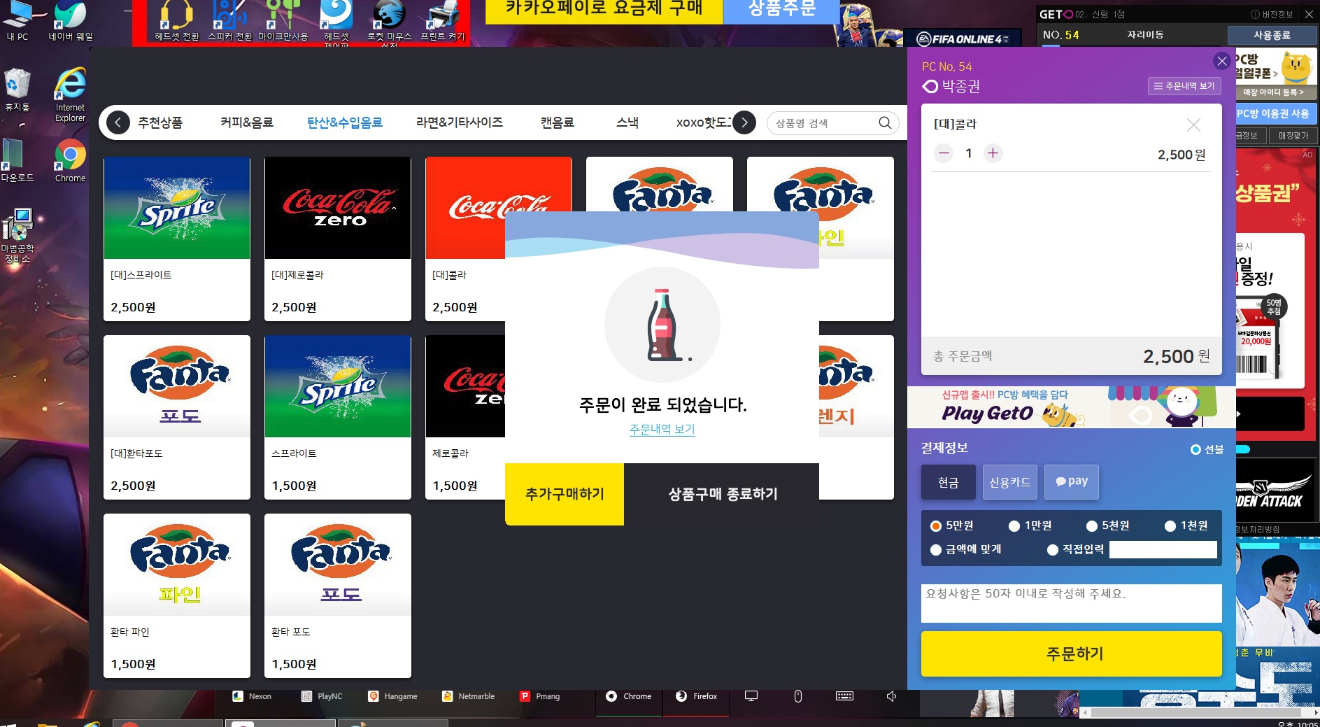Click the keyboard icon in bottom bar
The image size is (1320, 727).
click(844, 696)
